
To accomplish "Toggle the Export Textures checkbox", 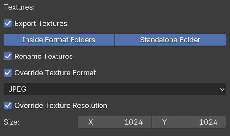I will pyautogui.click(x=7, y=24).
